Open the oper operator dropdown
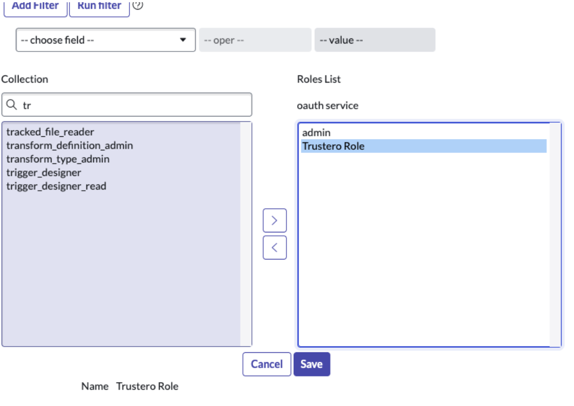Screen dimensions: 574x406 [255, 40]
